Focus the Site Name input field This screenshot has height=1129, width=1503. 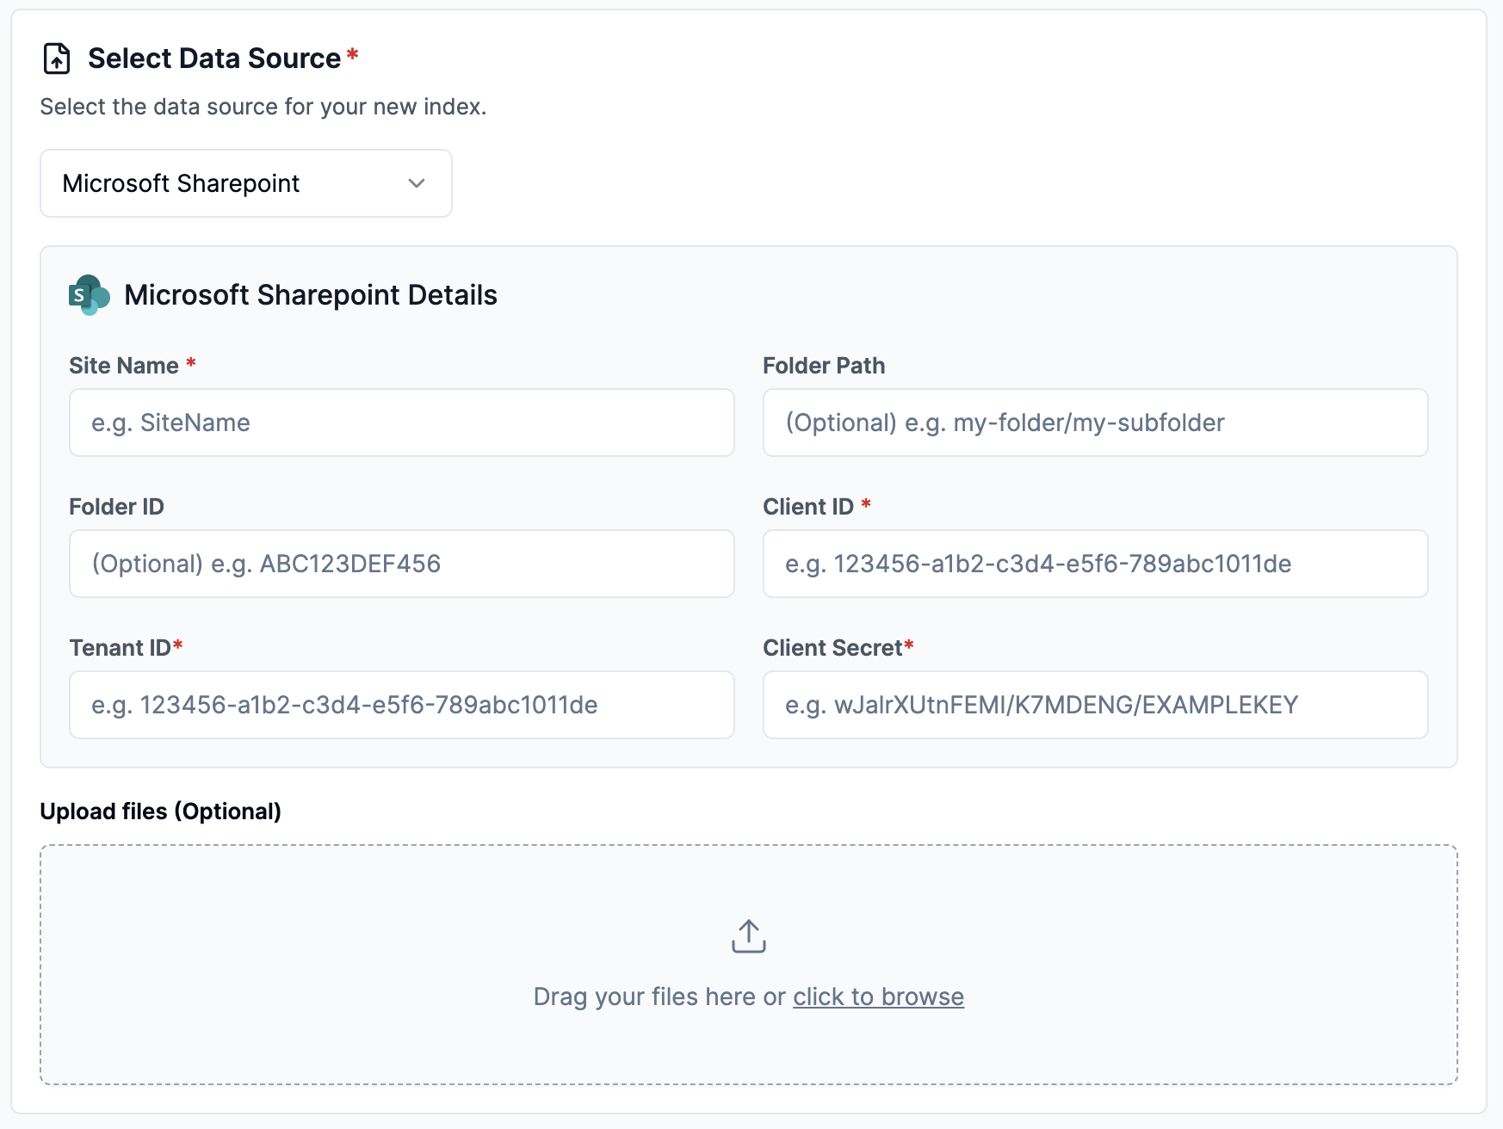click(401, 423)
